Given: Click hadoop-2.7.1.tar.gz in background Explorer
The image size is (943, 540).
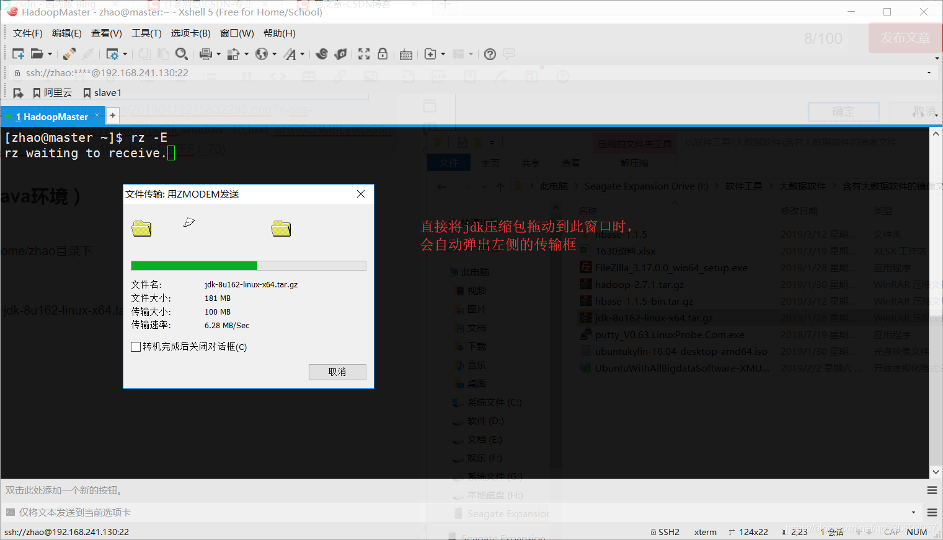Looking at the screenshot, I should [639, 284].
